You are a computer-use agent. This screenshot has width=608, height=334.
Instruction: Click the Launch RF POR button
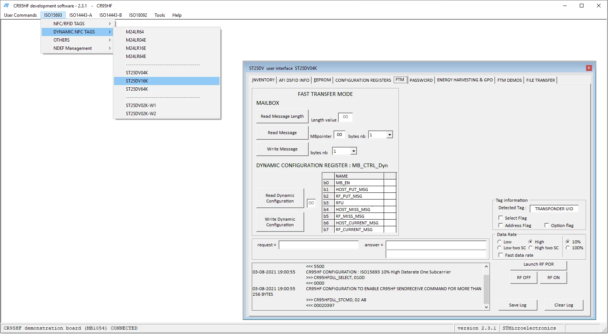tap(539, 265)
